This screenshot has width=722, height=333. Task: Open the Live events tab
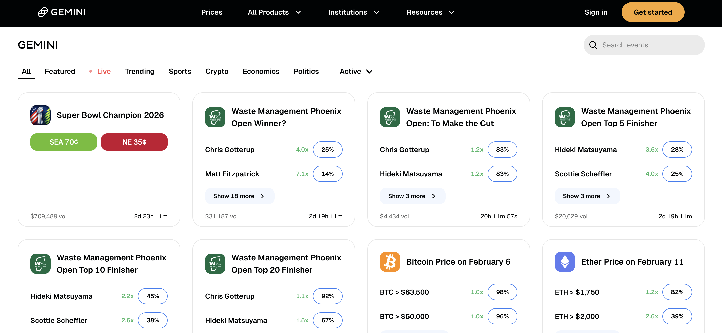pos(103,72)
